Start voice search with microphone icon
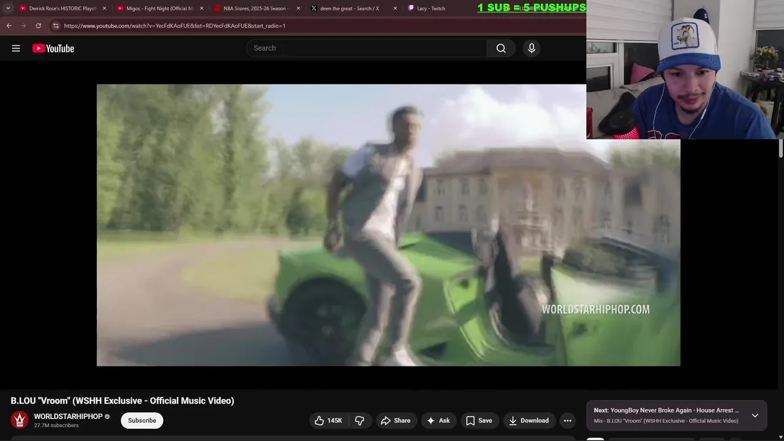The image size is (784, 441). [x=532, y=48]
